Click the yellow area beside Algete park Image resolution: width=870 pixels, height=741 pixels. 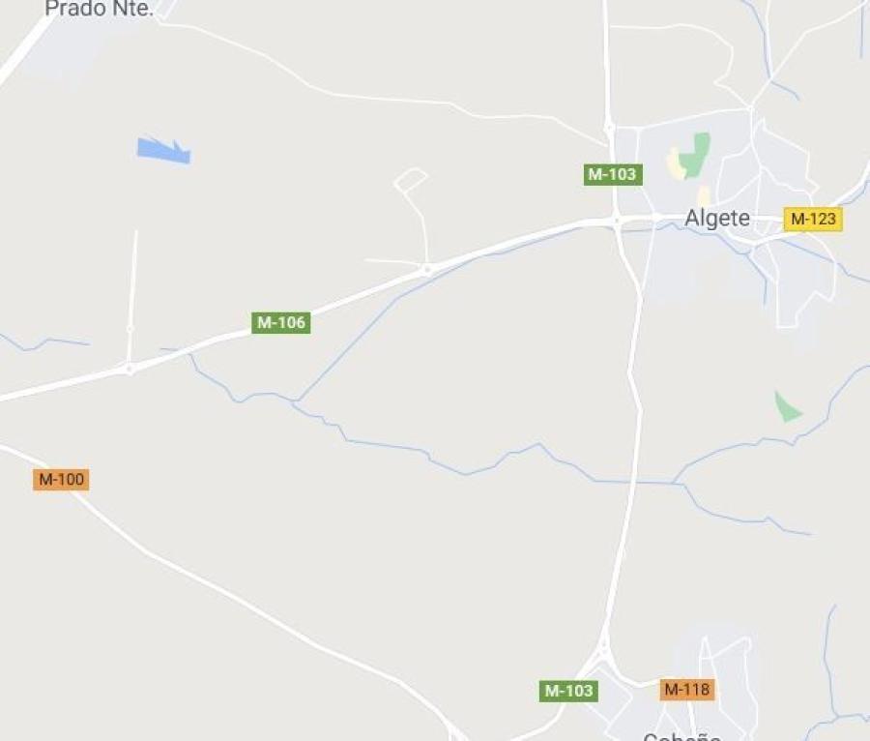pos(675,163)
